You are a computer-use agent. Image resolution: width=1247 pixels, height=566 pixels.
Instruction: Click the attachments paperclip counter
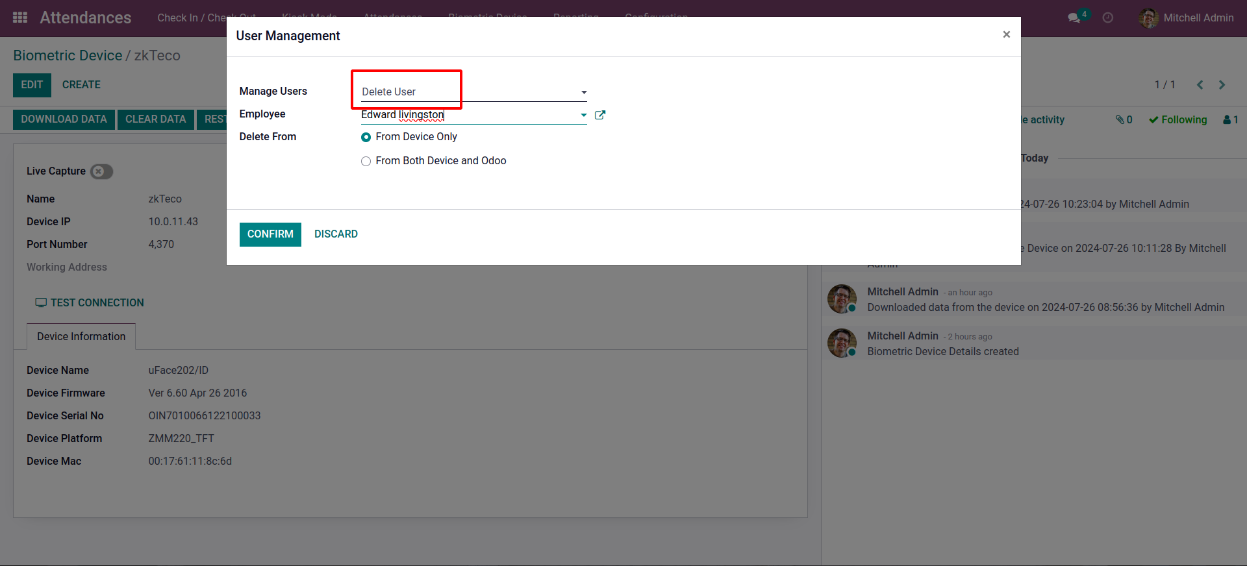click(1124, 119)
